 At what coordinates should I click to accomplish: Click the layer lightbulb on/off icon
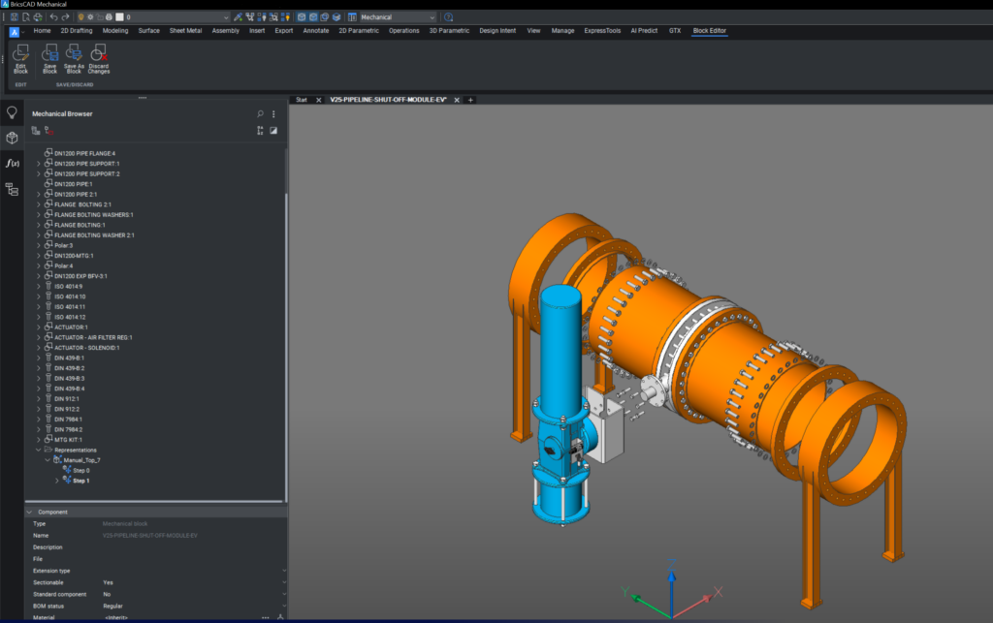click(x=81, y=17)
